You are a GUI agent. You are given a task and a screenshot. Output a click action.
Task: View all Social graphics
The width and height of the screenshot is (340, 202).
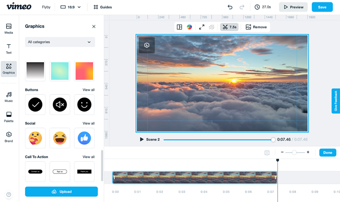(x=88, y=123)
